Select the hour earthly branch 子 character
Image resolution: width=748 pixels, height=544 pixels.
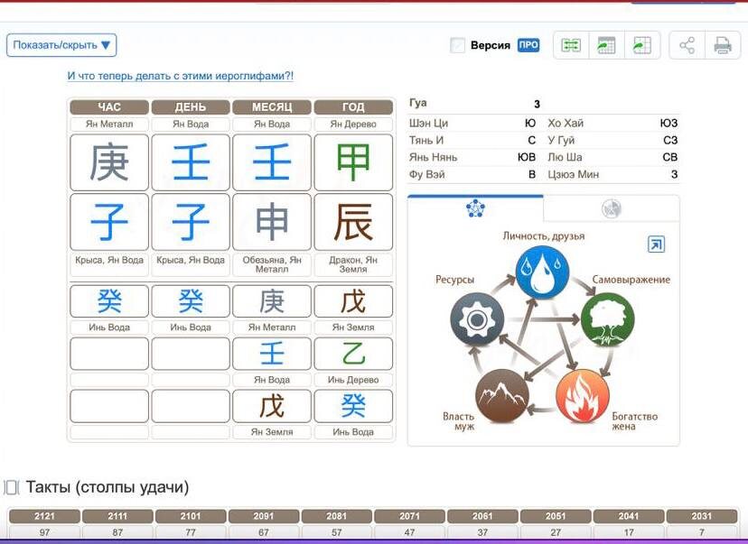click(x=109, y=222)
